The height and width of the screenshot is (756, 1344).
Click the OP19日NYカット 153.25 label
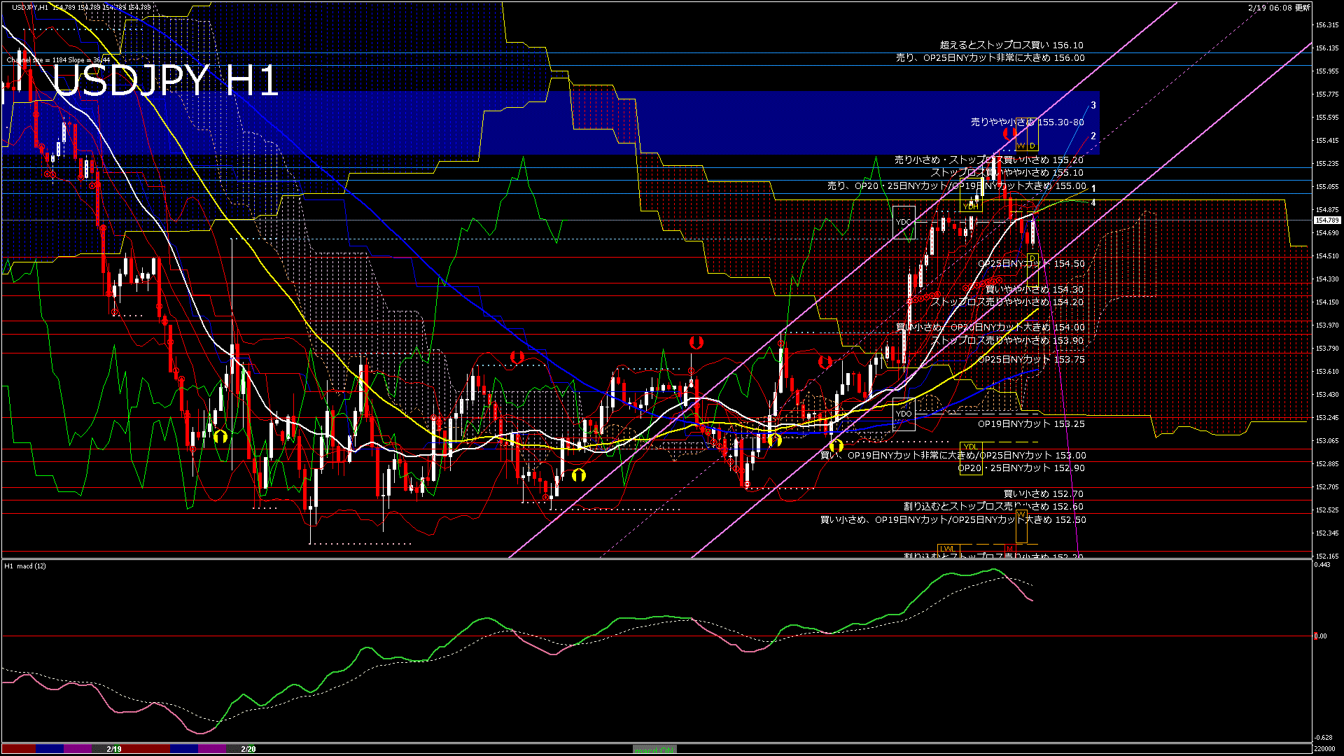pos(1029,423)
